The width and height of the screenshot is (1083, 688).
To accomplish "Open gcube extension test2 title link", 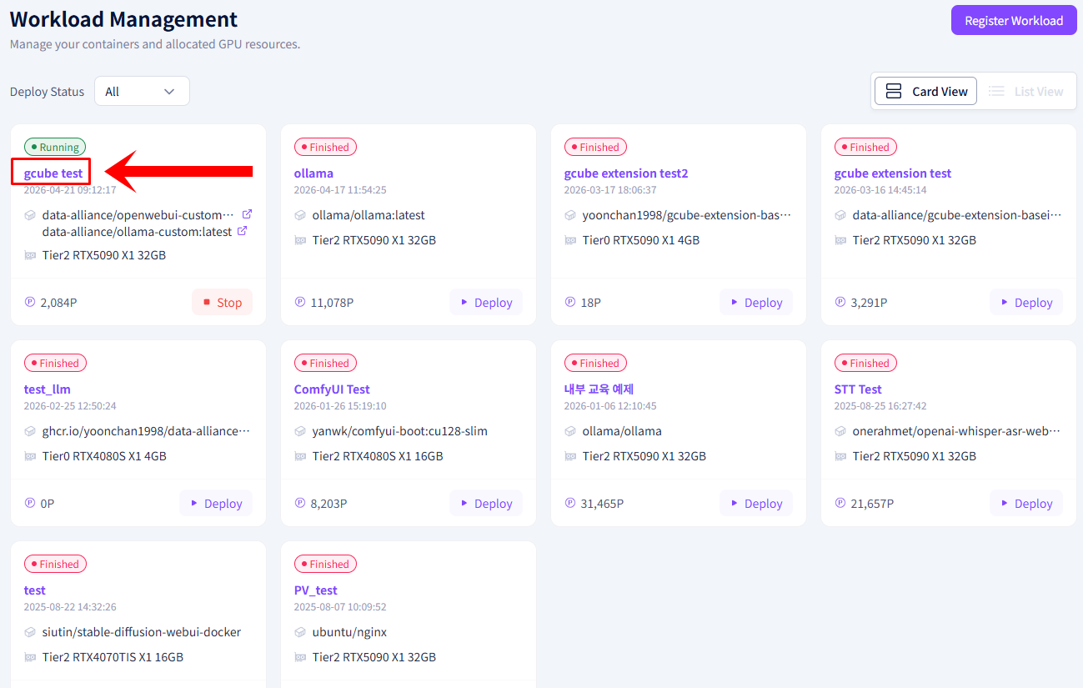I will (x=626, y=173).
